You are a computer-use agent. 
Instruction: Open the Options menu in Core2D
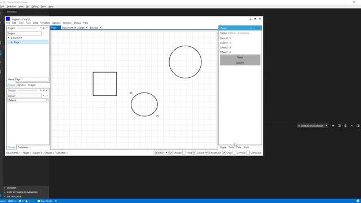point(56,23)
